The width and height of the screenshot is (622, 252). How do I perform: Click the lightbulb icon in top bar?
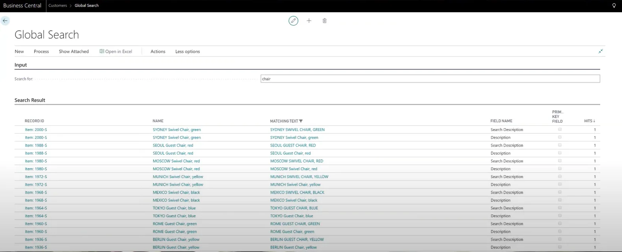(614, 6)
